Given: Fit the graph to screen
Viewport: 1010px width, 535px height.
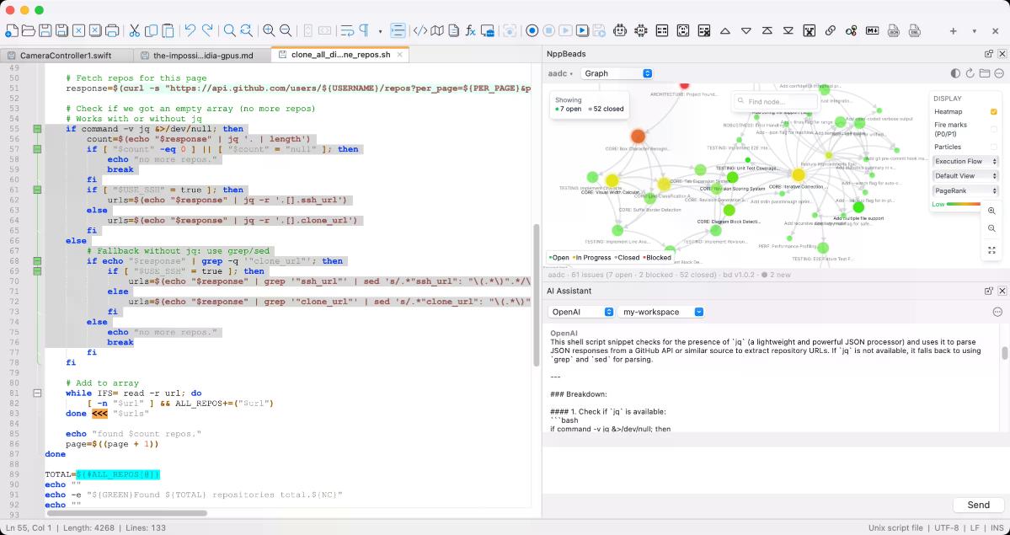Looking at the screenshot, I should point(991,250).
